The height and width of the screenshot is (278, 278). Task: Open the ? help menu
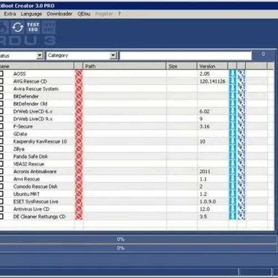pyautogui.click(x=120, y=14)
